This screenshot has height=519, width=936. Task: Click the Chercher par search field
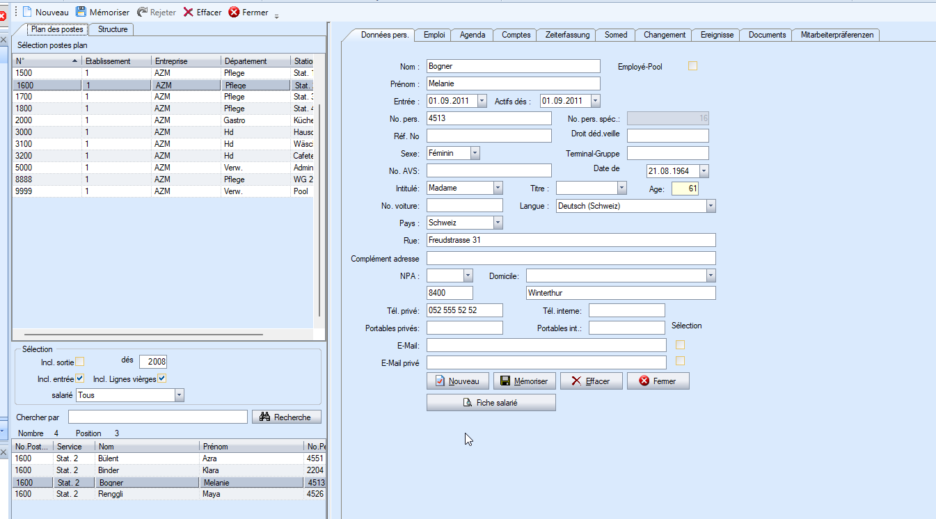point(157,417)
